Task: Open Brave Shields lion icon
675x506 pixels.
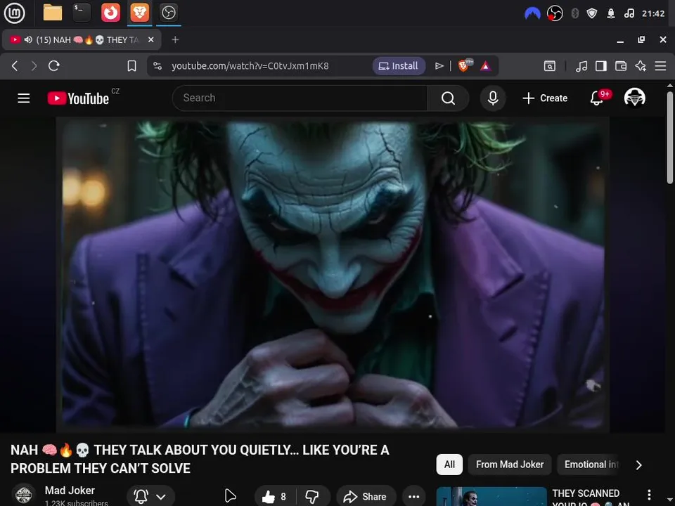Action: pos(465,65)
